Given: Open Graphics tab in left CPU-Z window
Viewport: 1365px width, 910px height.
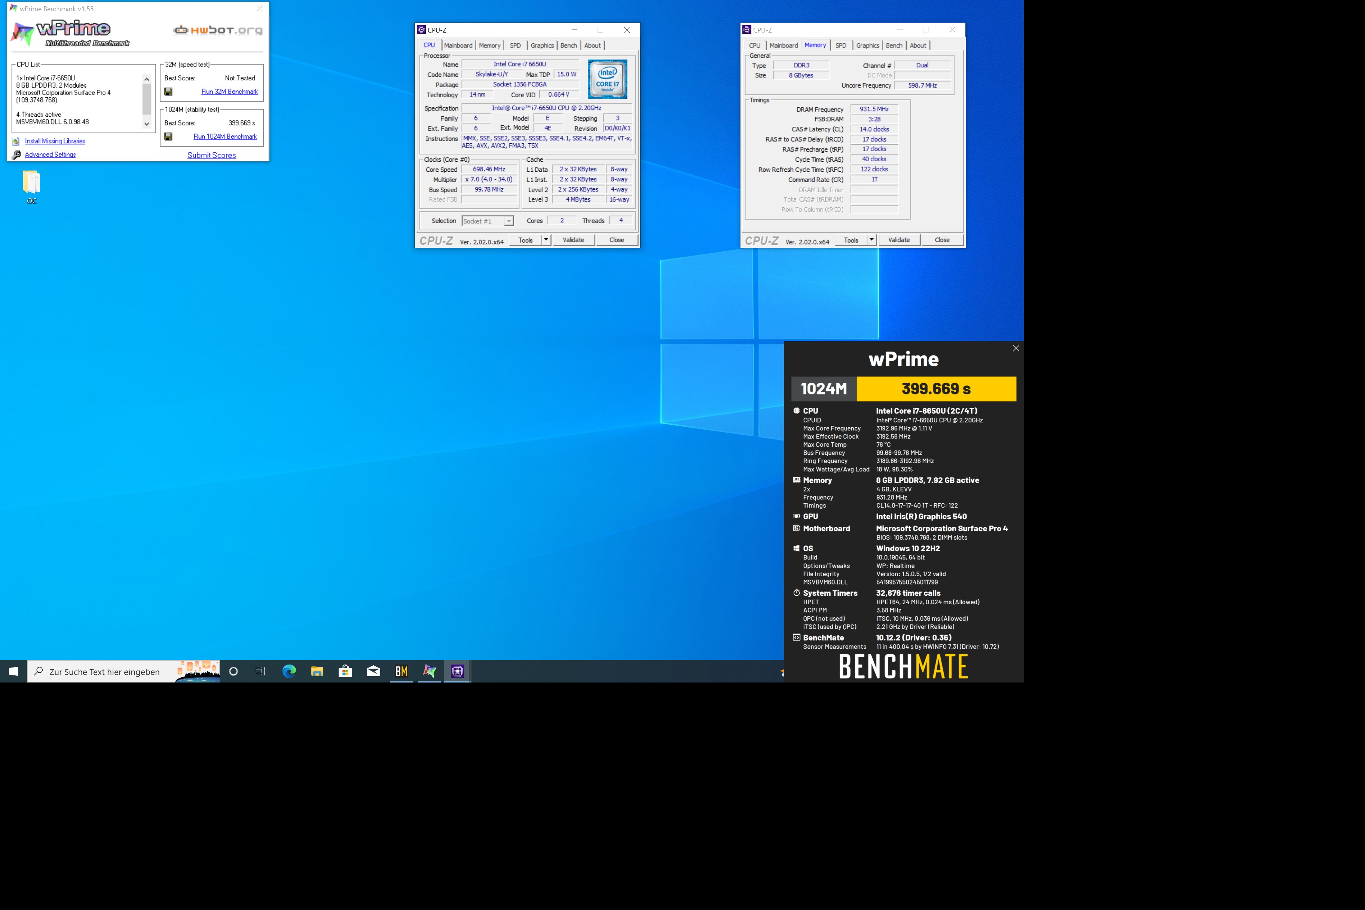Looking at the screenshot, I should pos(542,45).
